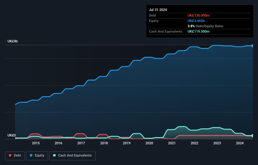Select the 2024 year on the axis

pyautogui.click(x=240, y=143)
